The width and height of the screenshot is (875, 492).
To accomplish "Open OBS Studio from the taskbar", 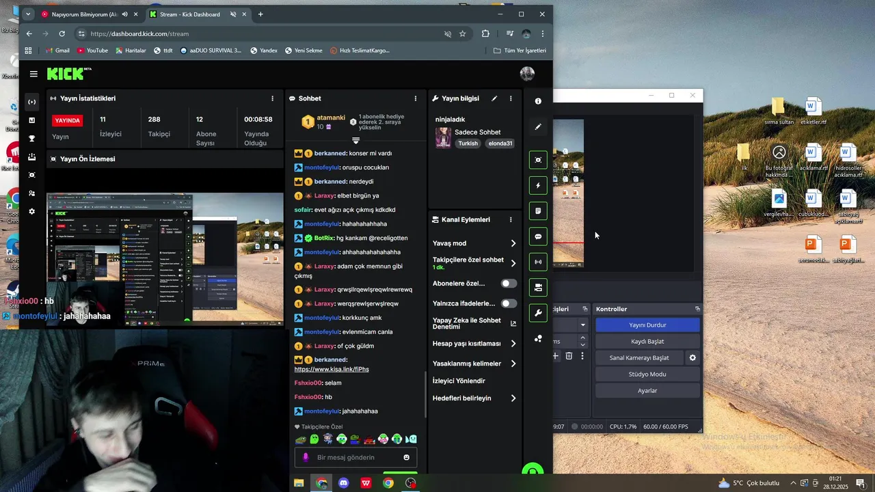I will pos(410,483).
